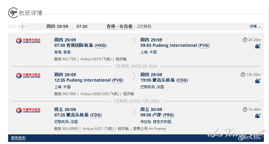Click China Eastern logo on first segment
269x144 pixels.
28,41
